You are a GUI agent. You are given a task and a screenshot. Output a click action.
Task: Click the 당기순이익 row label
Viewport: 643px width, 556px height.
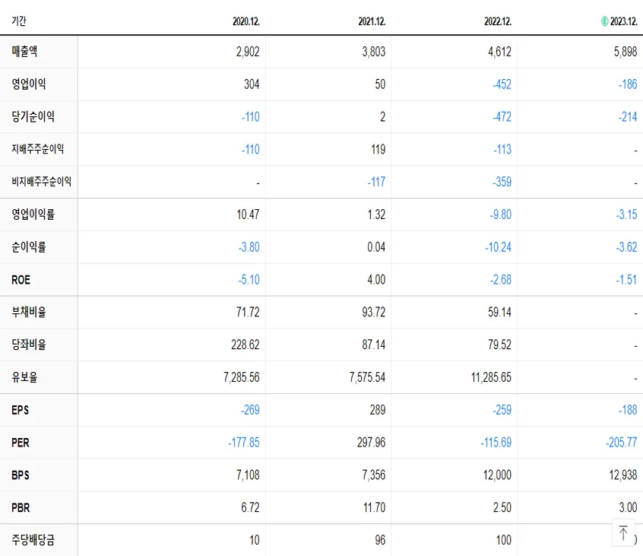tap(33, 116)
